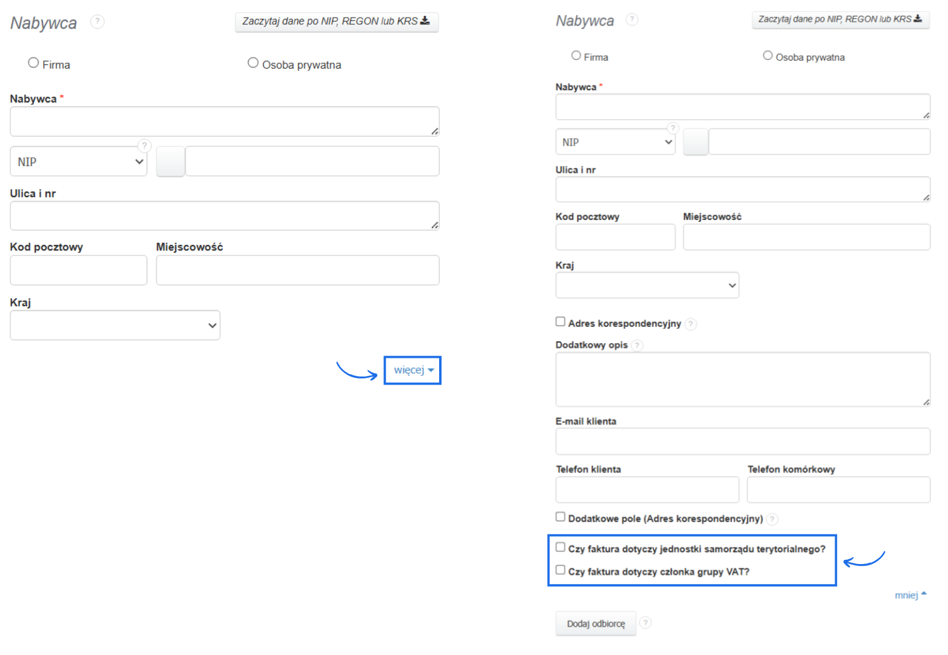Open the NIP dropdown in left form
948x655 pixels.
[x=79, y=162]
